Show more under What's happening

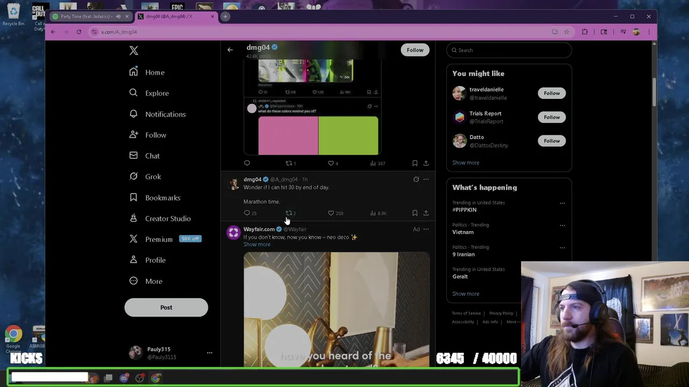[x=466, y=293]
